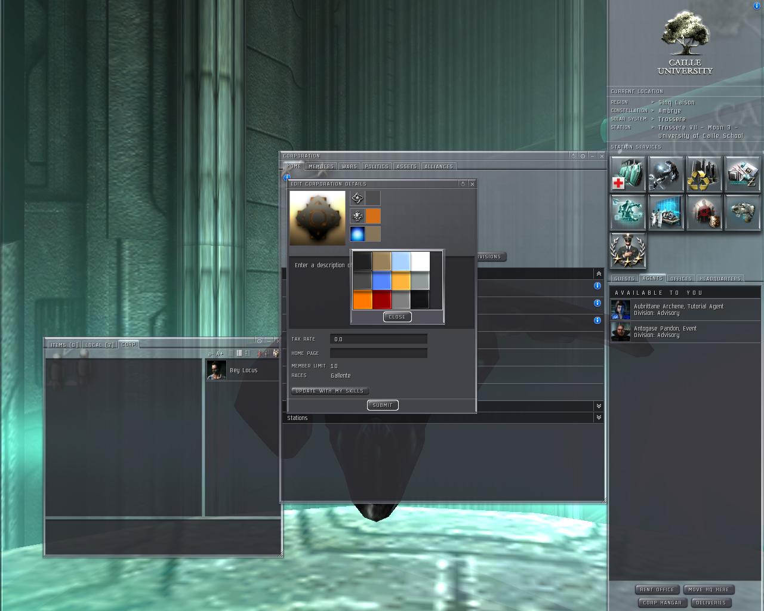Click the first blue info icon in corporation list
The image size is (764, 611).
coord(597,286)
